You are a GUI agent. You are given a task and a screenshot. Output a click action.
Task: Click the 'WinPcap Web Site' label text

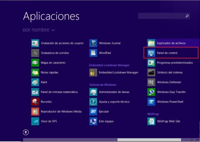(169, 121)
